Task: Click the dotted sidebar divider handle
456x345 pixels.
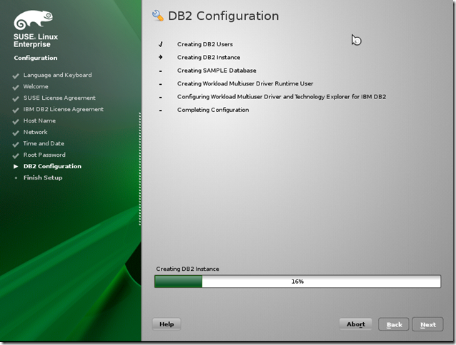Action: (x=140, y=169)
